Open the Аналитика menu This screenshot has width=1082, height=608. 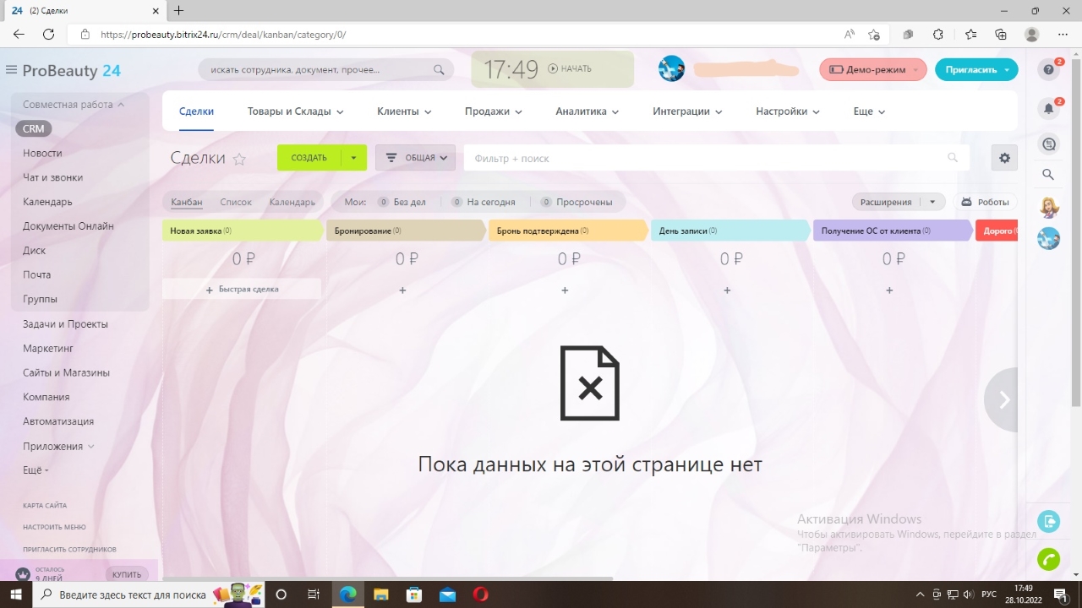[x=587, y=111]
